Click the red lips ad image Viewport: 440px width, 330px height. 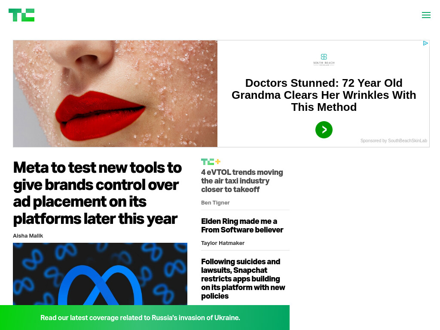115,94
